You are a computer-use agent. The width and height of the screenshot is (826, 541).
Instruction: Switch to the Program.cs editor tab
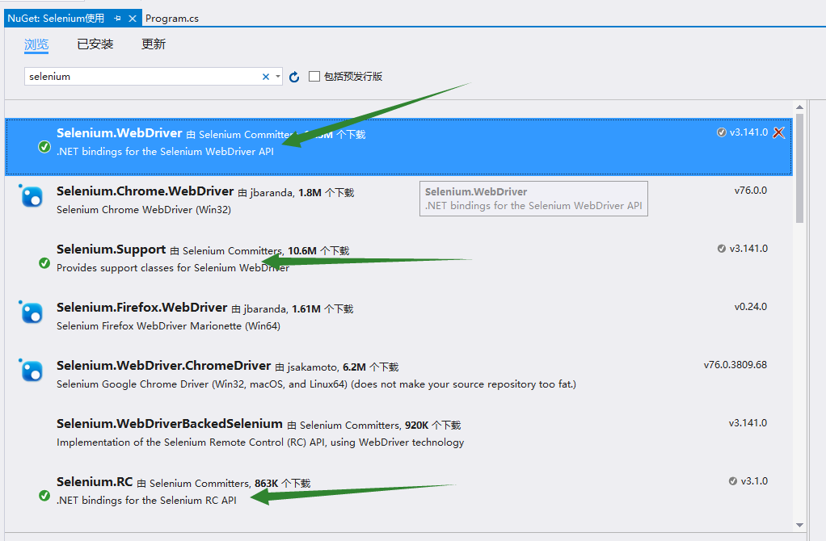(171, 18)
